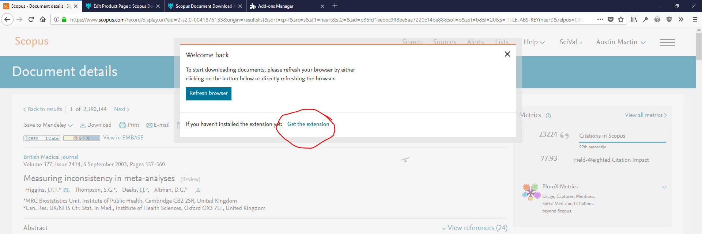Click the browser Back arrow button
The image size is (702, 234).
(7, 19)
